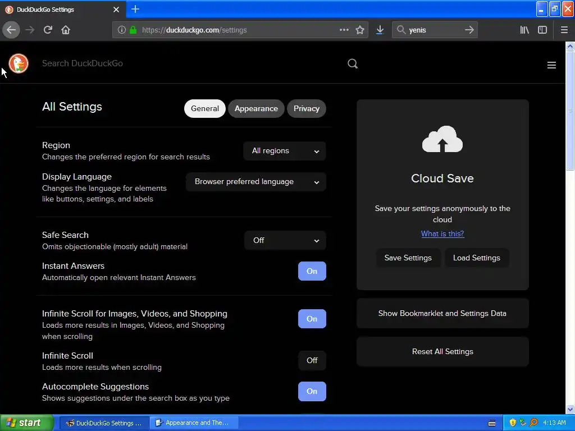Click the tray icon left of orange magnifier

click(523, 423)
